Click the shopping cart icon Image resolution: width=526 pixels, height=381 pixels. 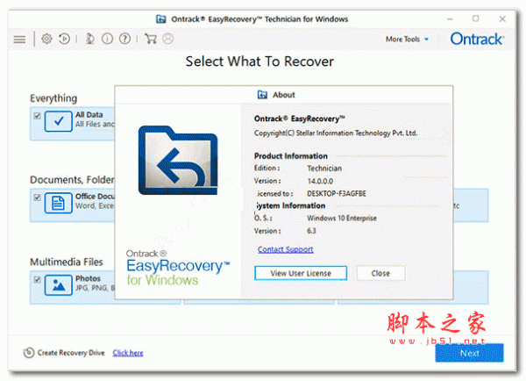[x=151, y=39]
